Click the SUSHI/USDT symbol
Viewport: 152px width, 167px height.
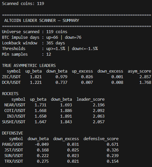coord(14,122)
